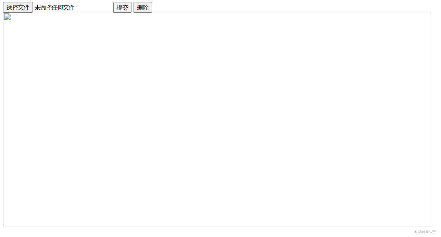Click the 删除 delete button
441x237 pixels.
pos(143,8)
